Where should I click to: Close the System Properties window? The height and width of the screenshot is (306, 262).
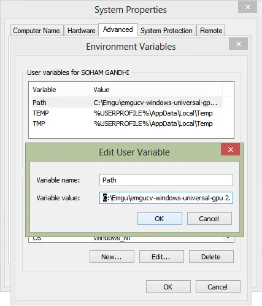coord(247,7)
